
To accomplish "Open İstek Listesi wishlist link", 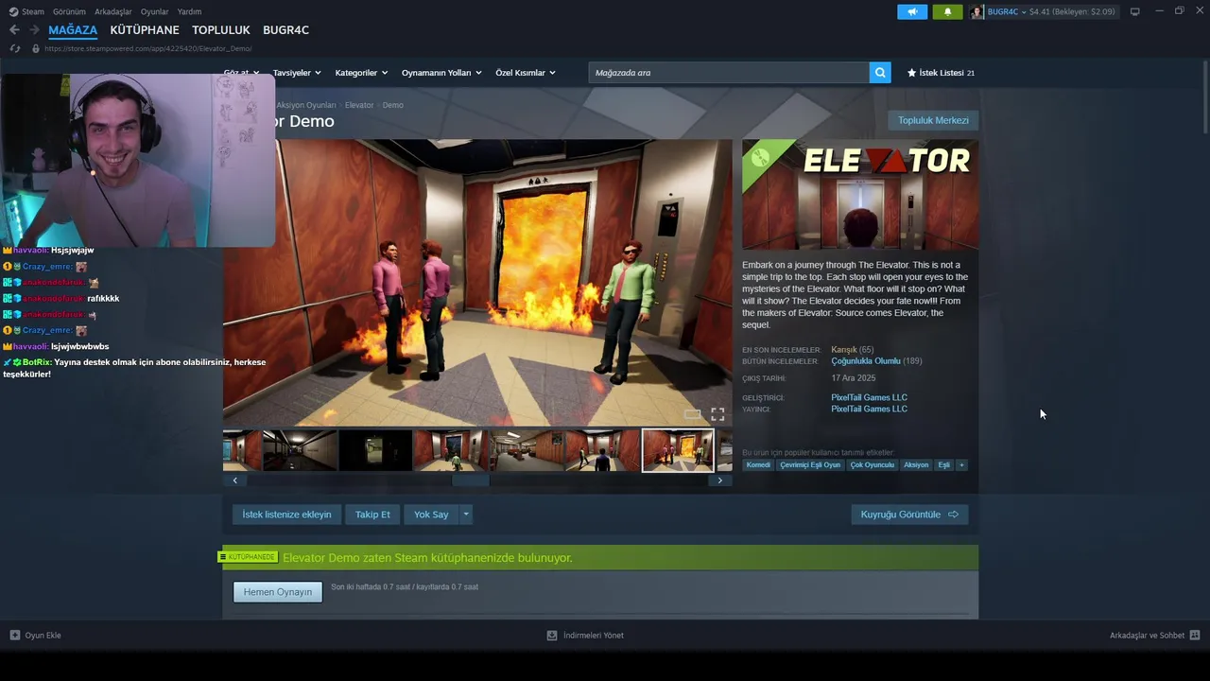I will [x=941, y=73].
